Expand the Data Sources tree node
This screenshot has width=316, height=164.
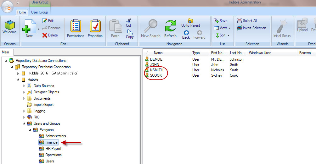click(24, 86)
